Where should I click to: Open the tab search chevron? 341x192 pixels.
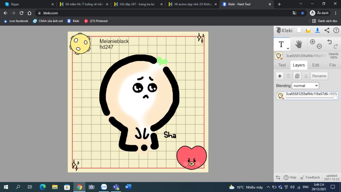(x=301, y=4)
